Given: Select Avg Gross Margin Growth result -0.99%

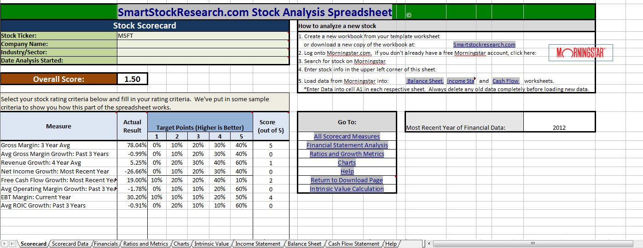Looking at the screenshot, I should (x=132, y=154).
